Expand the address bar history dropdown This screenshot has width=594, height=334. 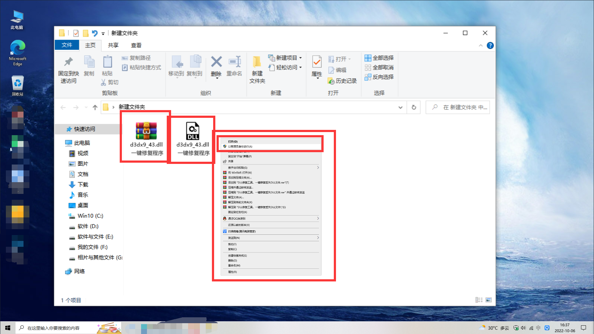400,107
